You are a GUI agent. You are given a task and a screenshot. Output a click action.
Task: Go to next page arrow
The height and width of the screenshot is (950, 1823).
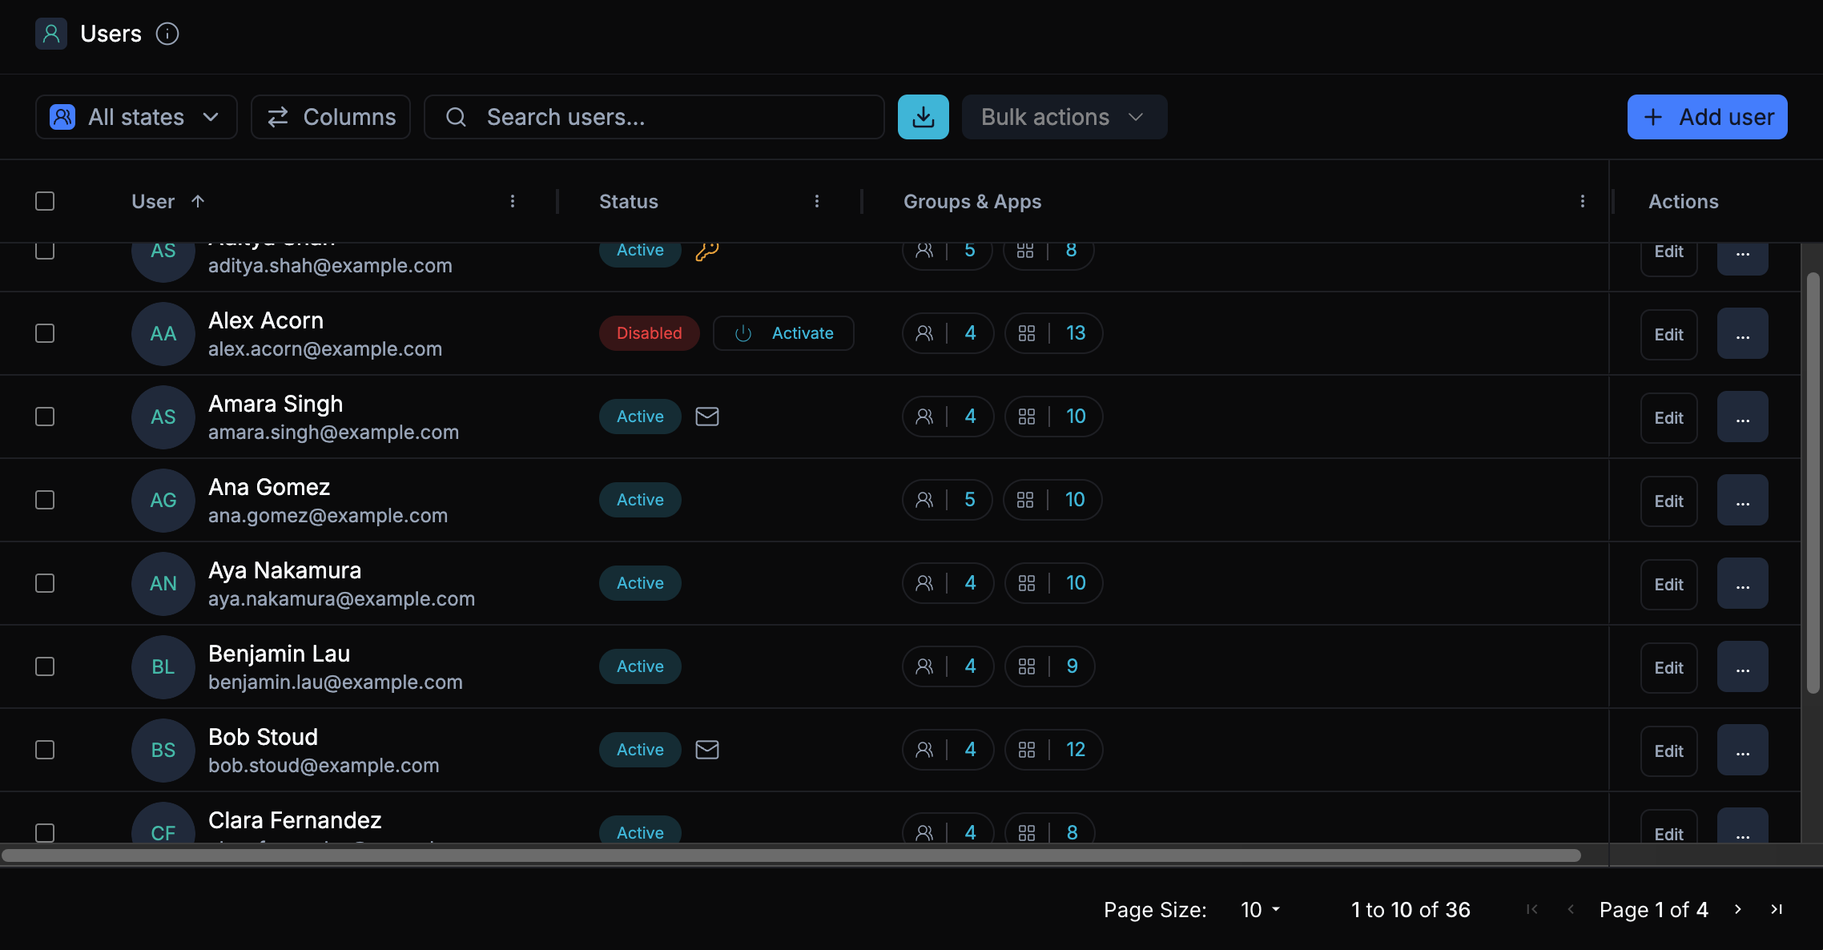pyautogui.click(x=1737, y=909)
